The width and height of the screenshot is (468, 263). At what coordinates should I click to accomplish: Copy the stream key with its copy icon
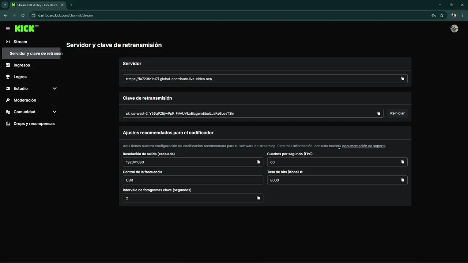[378, 113]
